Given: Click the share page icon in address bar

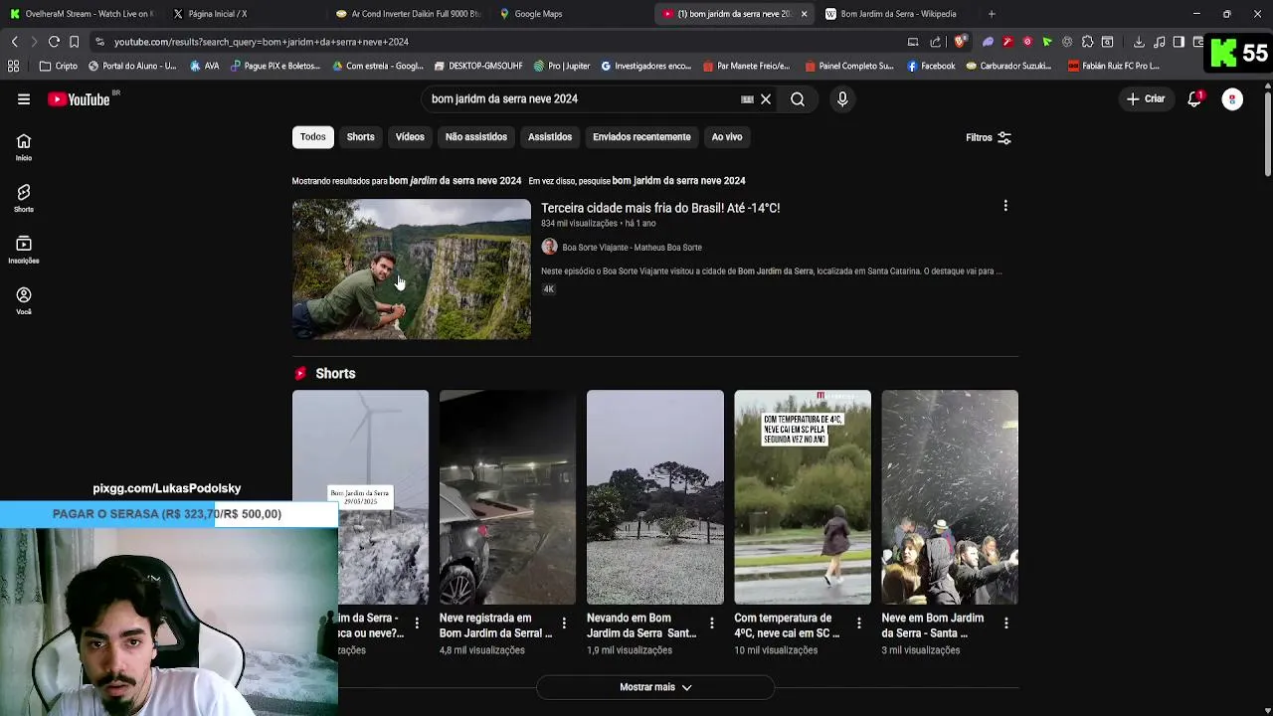Looking at the screenshot, I should 935,42.
